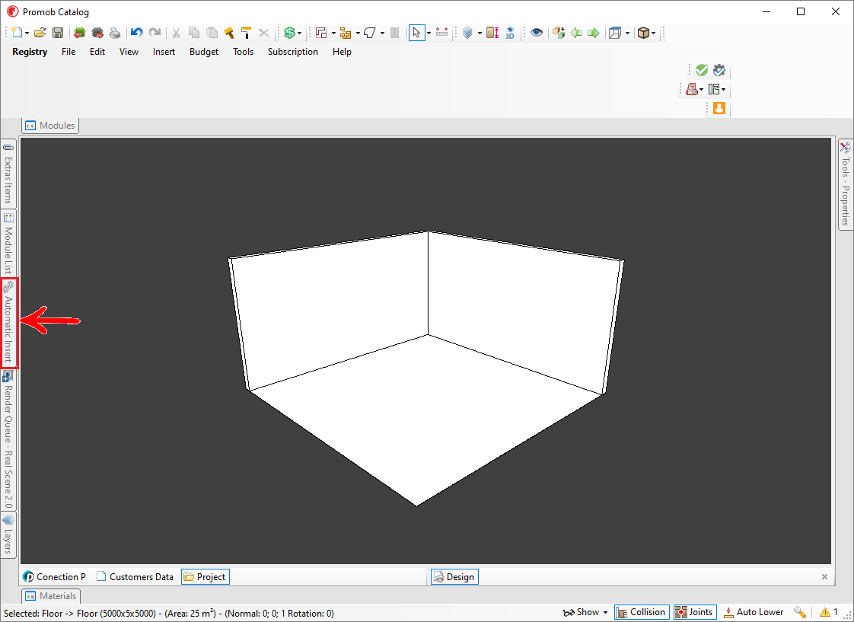The height and width of the screenshot is (622, 854).
Task: Copy using the two-pages icon
Action: pos(194,33)
